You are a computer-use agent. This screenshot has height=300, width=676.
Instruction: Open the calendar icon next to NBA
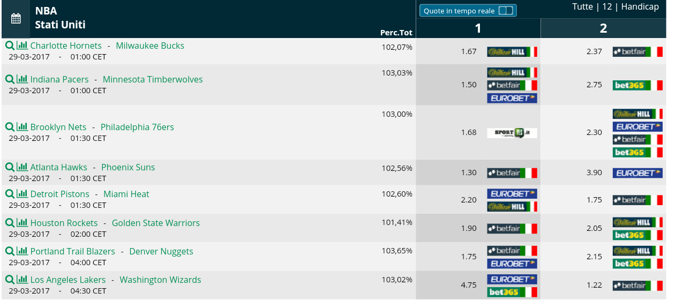pos(16,19)
